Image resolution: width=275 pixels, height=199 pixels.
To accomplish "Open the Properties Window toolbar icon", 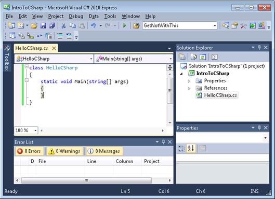I will pos(234,26).
